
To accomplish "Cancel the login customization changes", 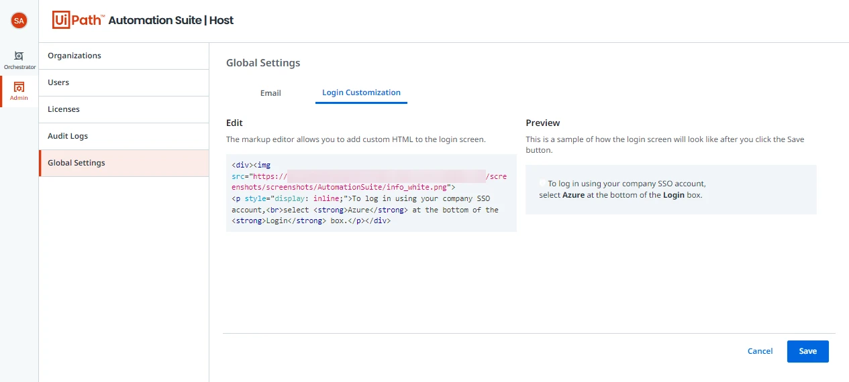I will coord(760,351).
